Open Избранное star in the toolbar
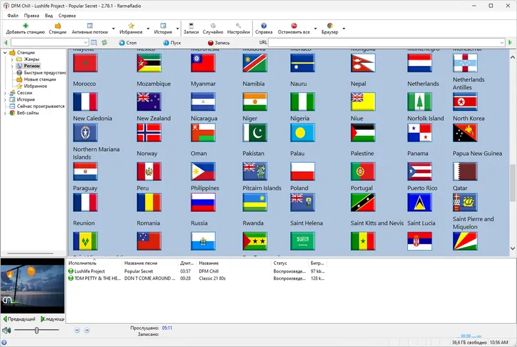Viewport: 517px width, 347px height. coord(131,28)
